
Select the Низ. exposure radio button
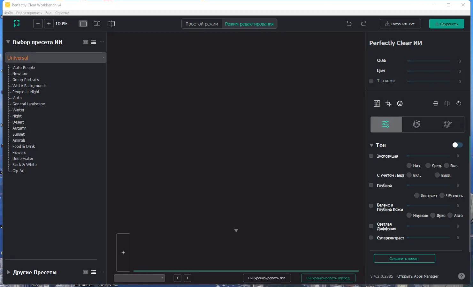(409, 165)
